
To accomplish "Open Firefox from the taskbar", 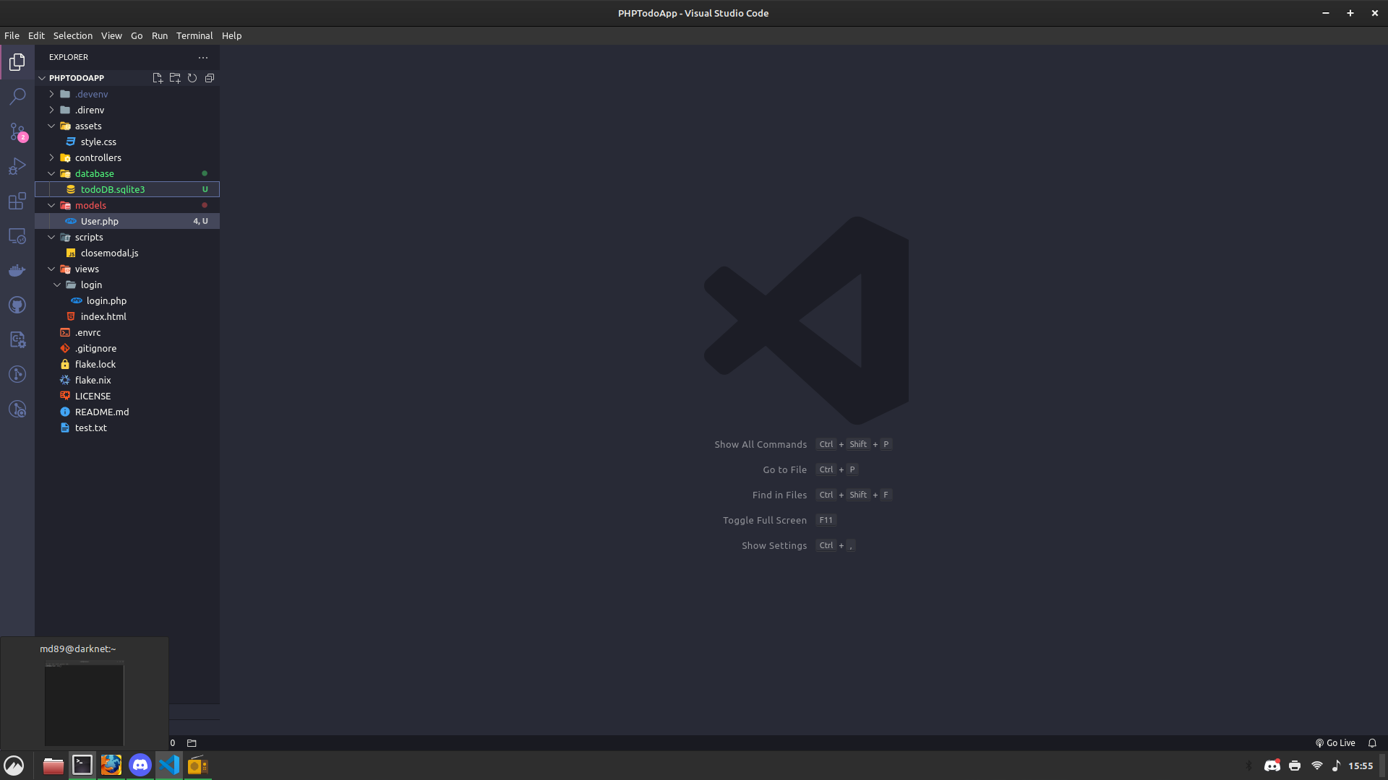I will pyautogui.click(x=111, y=765).
